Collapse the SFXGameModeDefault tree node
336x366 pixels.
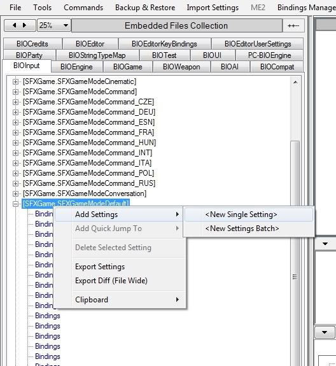(x=16, y=204)
